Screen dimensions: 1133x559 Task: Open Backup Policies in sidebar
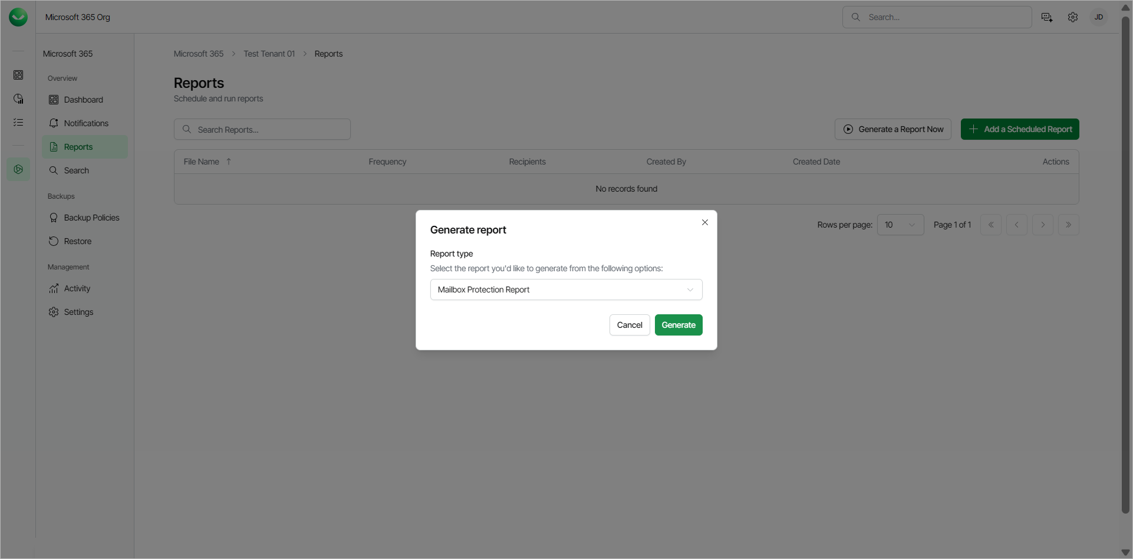coord(91,218)
